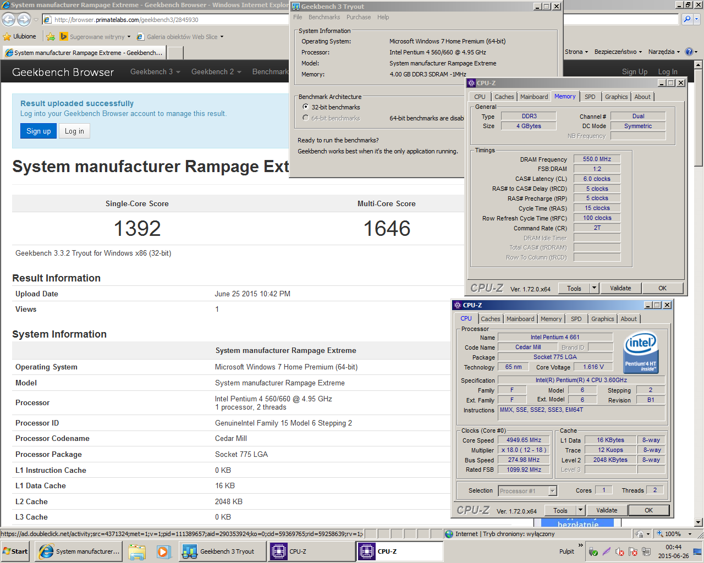Click Log In in the Geekbench navbar

(x=668, y=71)
